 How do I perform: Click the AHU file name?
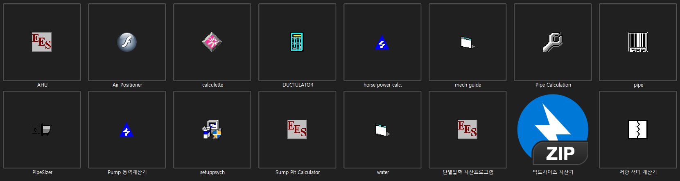pyautogui.click(x=42, y=85)
